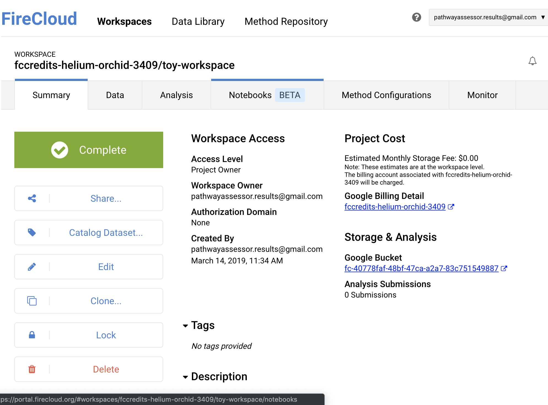This screenshot has height=405, width=548.
Task: Click the external link icon beside Google Bucket
Action: coord(504,268)
